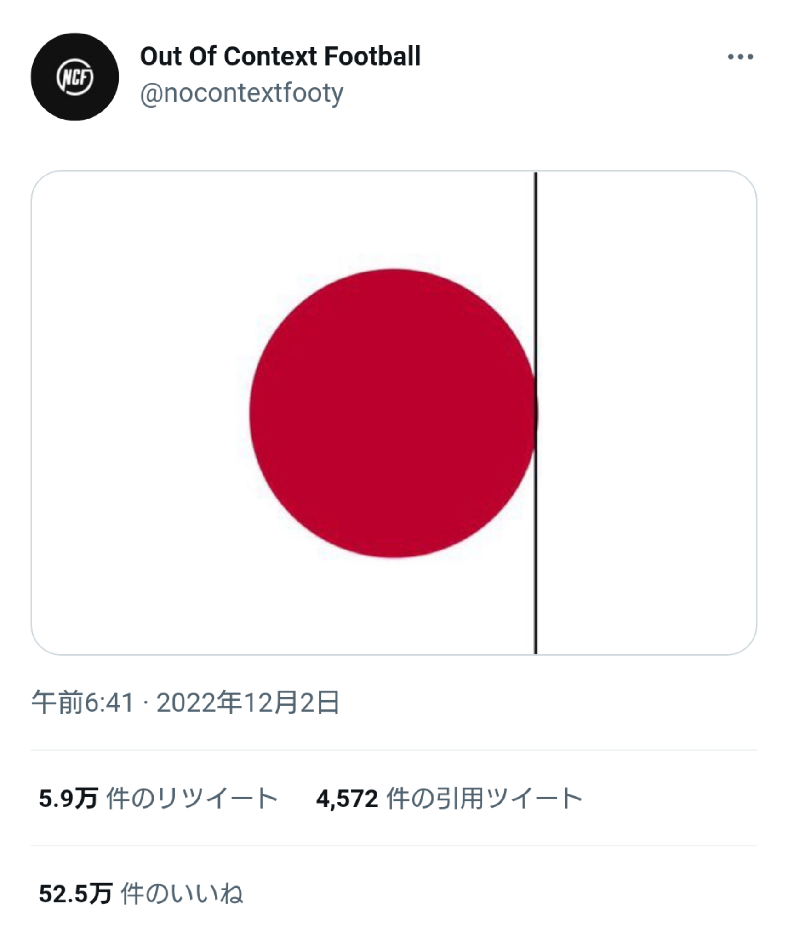788x941 pixels.
Task: Click the 2022年12月2日 date text
Action: point(248,703)
